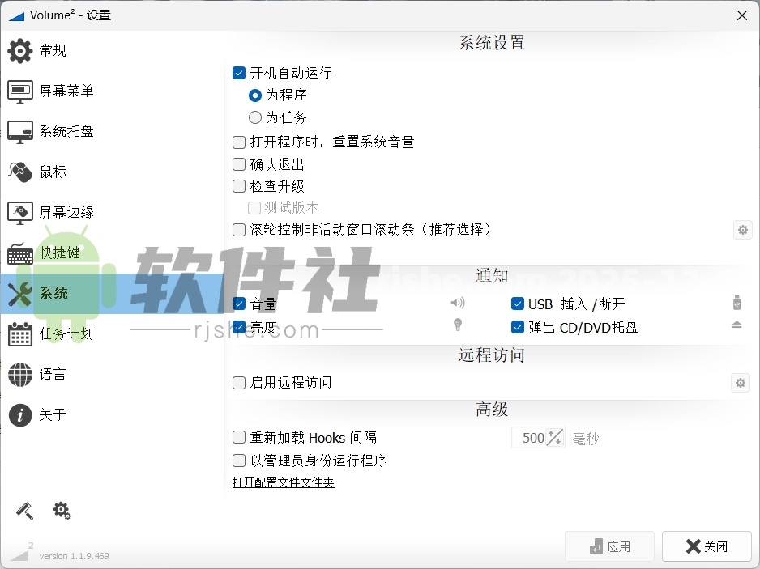Disable the 弹出 CD/DVD托盘 notification
760x569 pixels.
tap(517, 327)
